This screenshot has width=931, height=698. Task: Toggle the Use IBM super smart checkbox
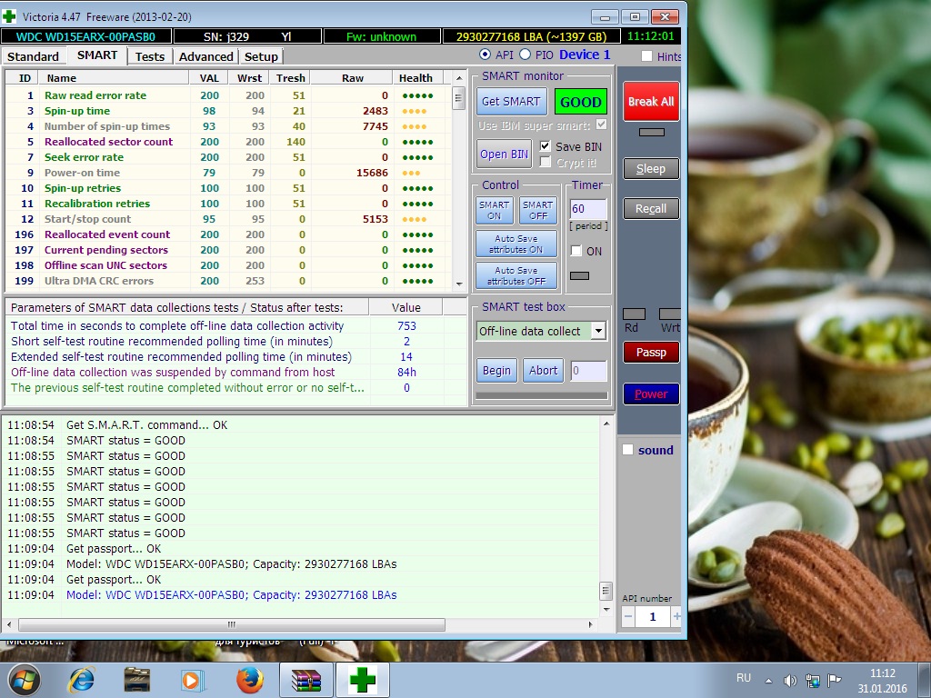tap(602, 125)
